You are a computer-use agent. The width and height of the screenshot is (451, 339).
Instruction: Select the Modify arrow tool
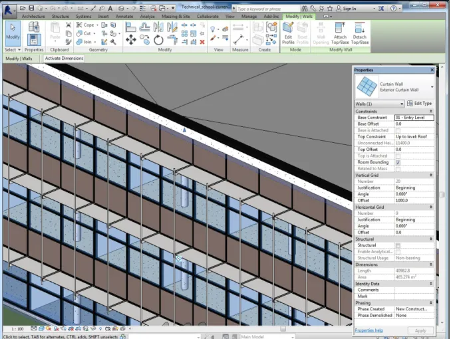tap(13, 33)
